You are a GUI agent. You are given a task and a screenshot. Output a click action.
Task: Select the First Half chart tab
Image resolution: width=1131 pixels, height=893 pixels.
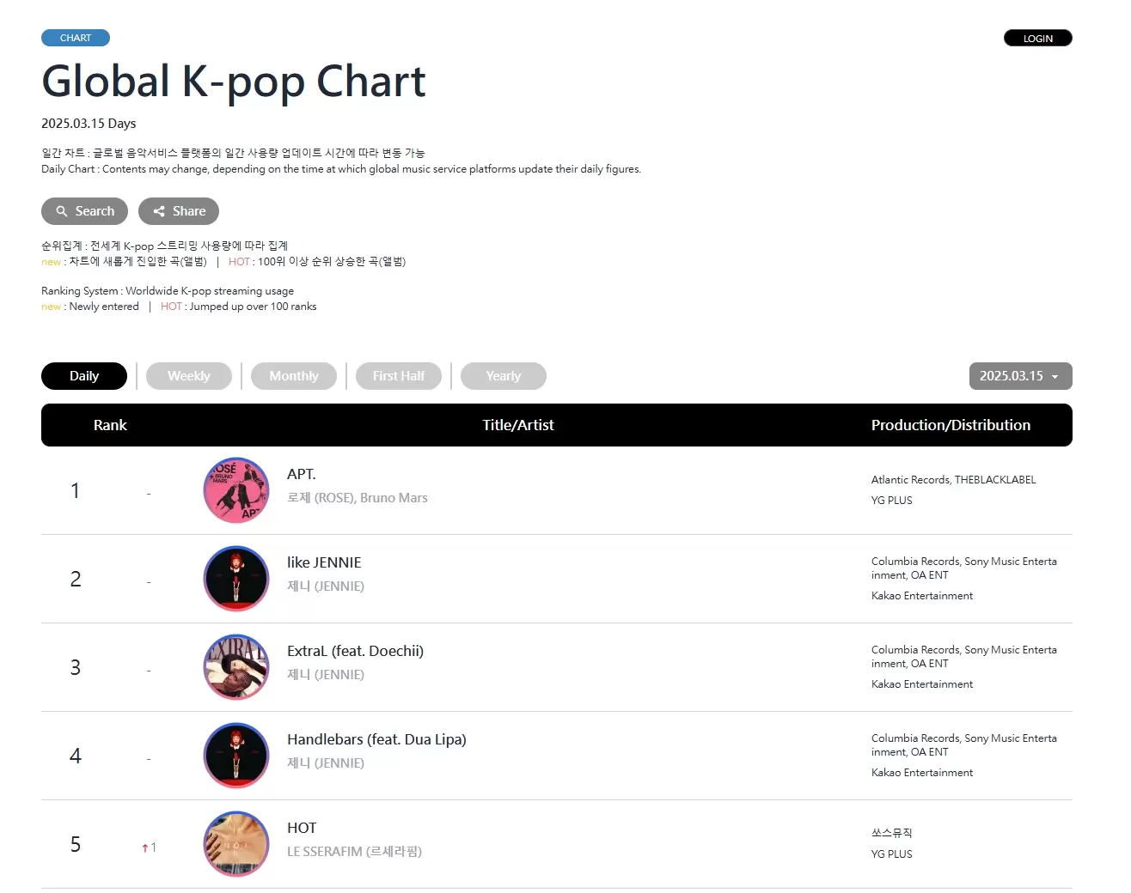click(x=399, y=376)
